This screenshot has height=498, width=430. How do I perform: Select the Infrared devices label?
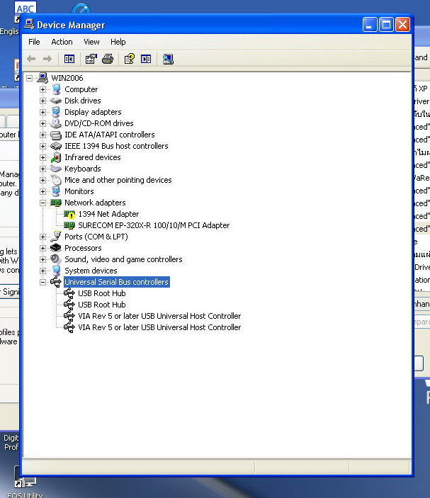point(93,157)
